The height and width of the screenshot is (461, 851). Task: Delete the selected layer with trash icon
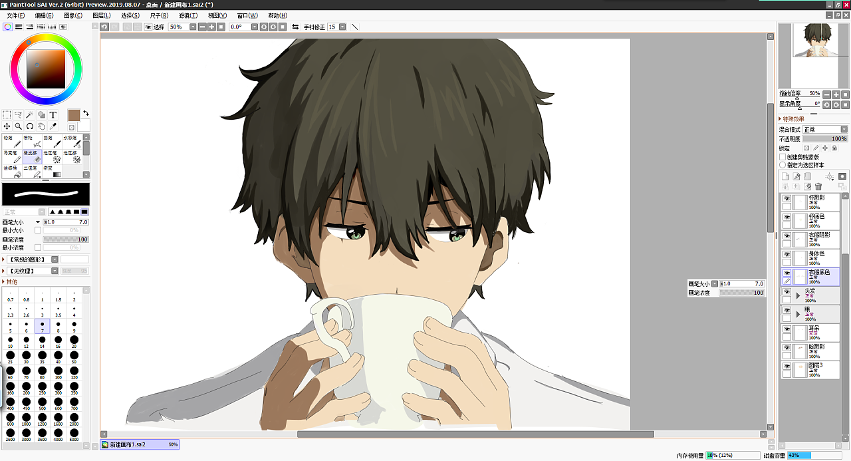click(x=818, y=186)
